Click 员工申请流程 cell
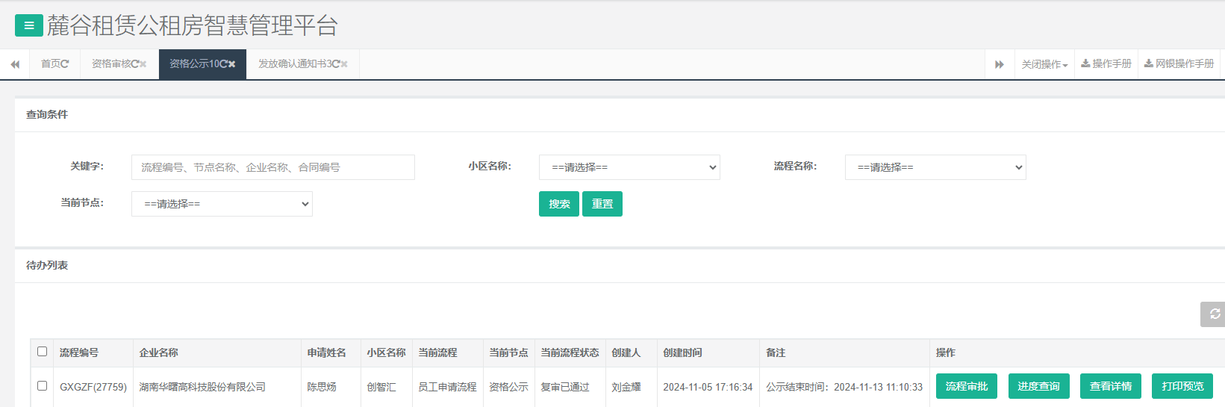 pyautogui.click(x=447, y=387)
